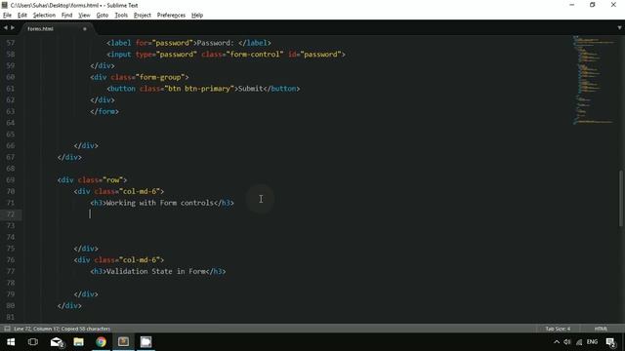Open Google Chrome from the taskbar

101,342
